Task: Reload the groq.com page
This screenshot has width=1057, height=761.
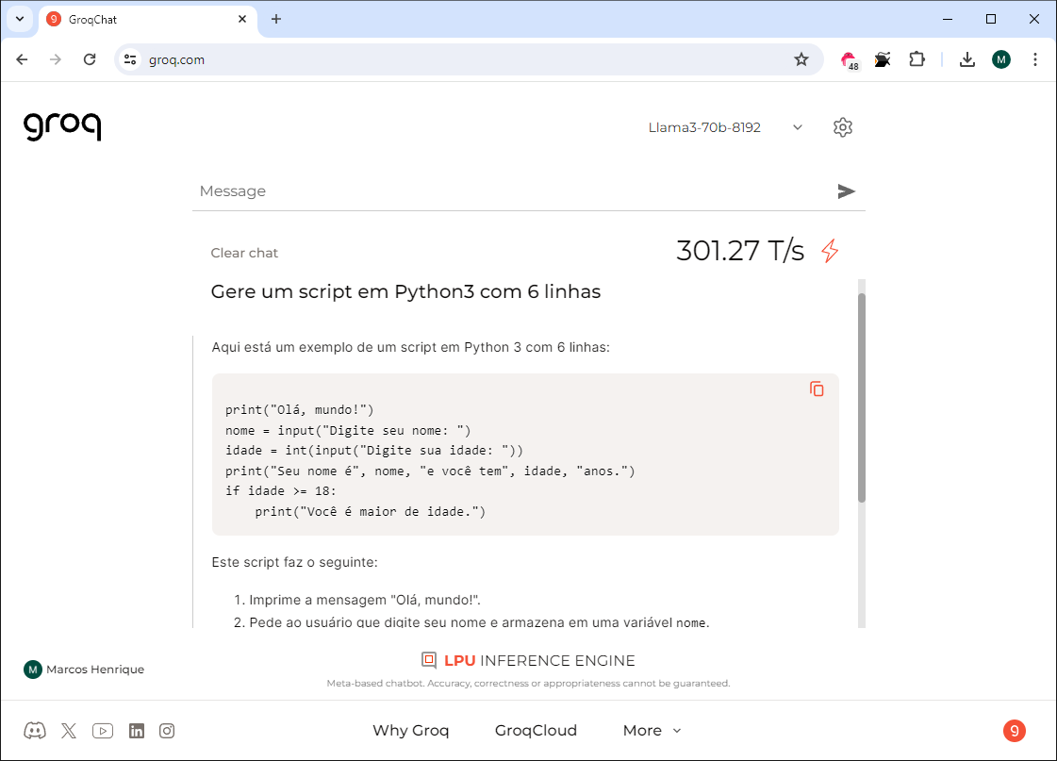Action: (x=90, y=59)
